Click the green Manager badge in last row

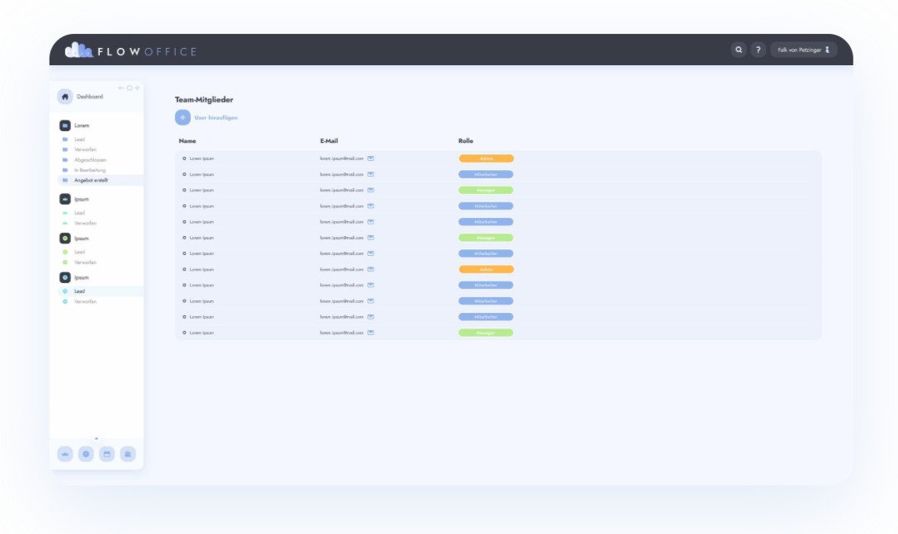tap(486, 333)
